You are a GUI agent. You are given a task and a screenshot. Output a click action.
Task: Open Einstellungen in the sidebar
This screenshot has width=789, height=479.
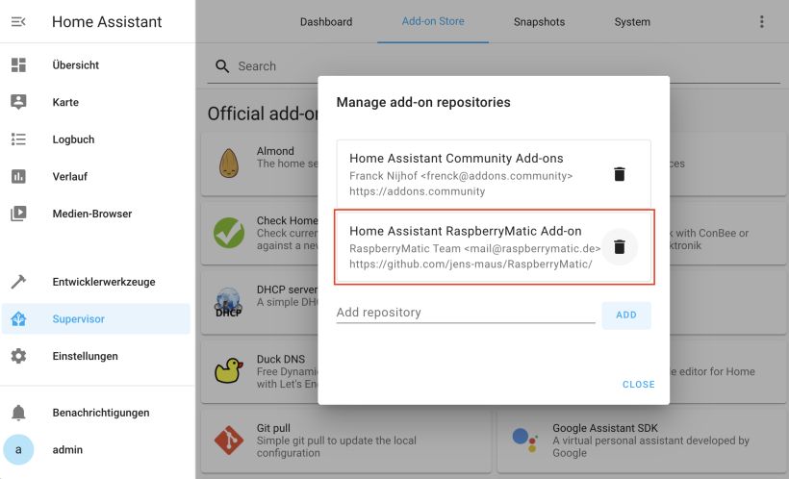click(x=95, y=356)
